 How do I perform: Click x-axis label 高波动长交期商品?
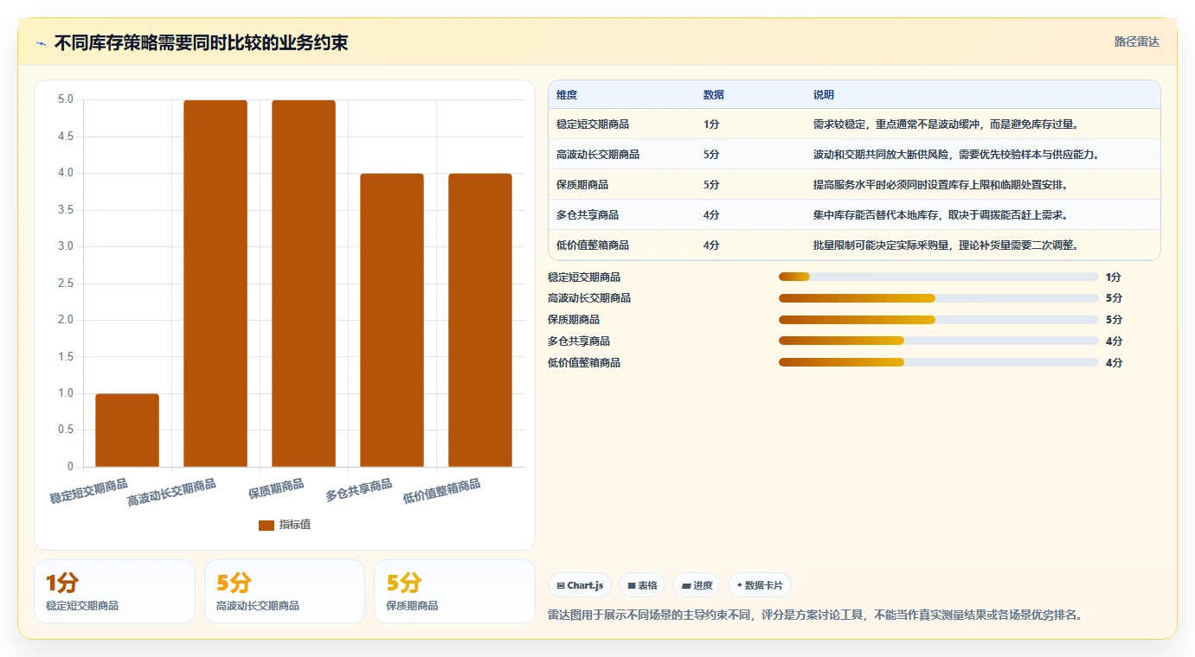pos(171,492)
